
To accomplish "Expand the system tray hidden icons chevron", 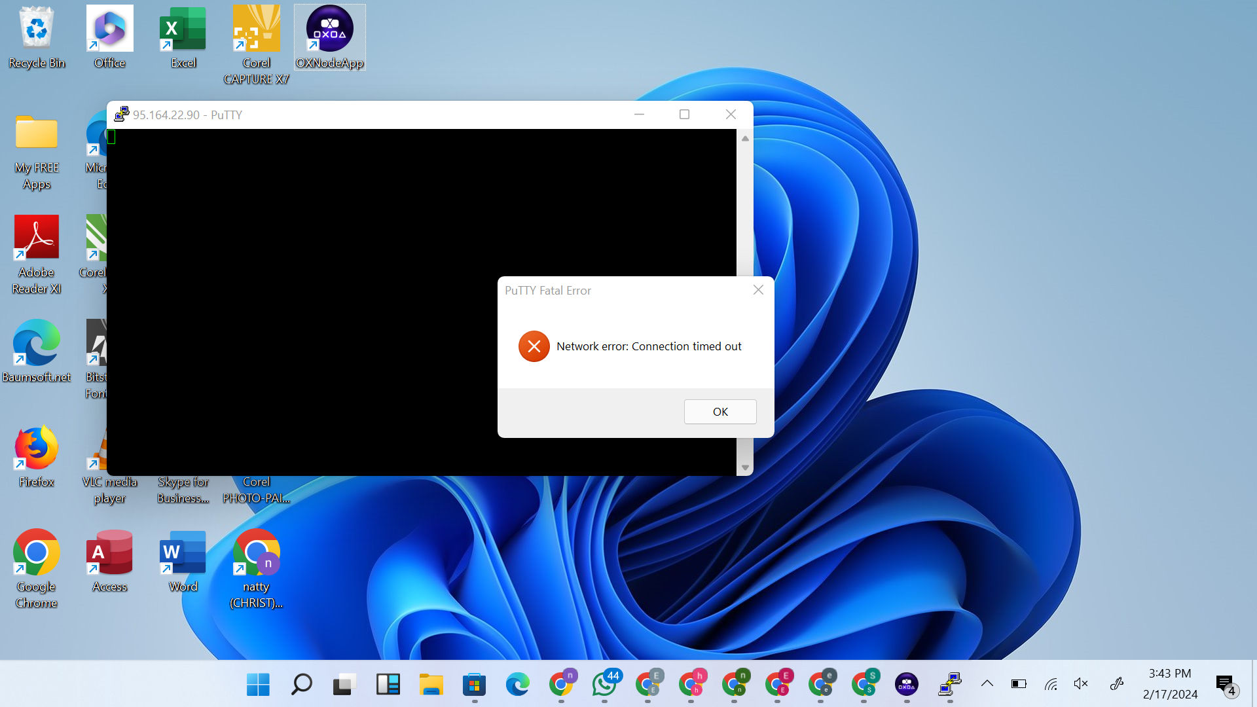I will pos(987,684).
